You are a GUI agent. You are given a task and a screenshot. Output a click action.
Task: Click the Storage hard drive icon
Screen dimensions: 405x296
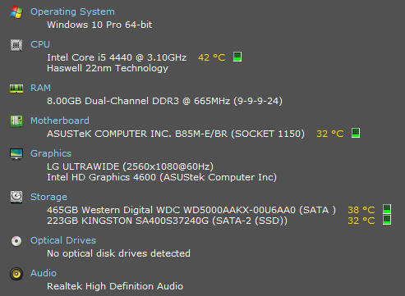(x=16, y=197)
